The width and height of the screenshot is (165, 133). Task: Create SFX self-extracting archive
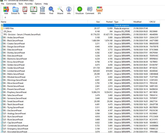pos(99,10)
